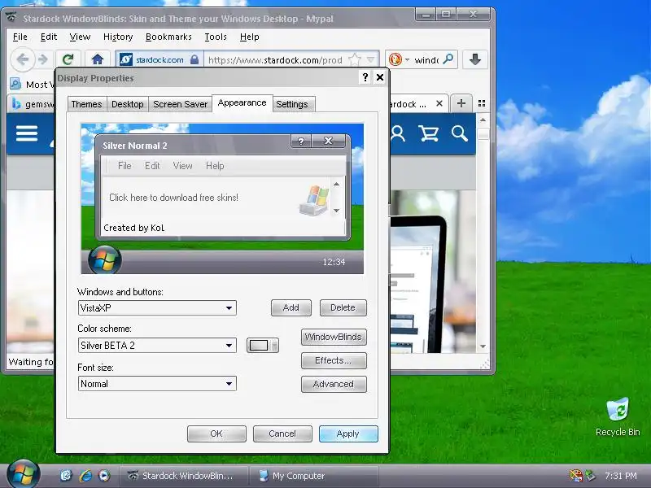Open the browser Help menu
The image size is (651, 488).
coord(249,37)
